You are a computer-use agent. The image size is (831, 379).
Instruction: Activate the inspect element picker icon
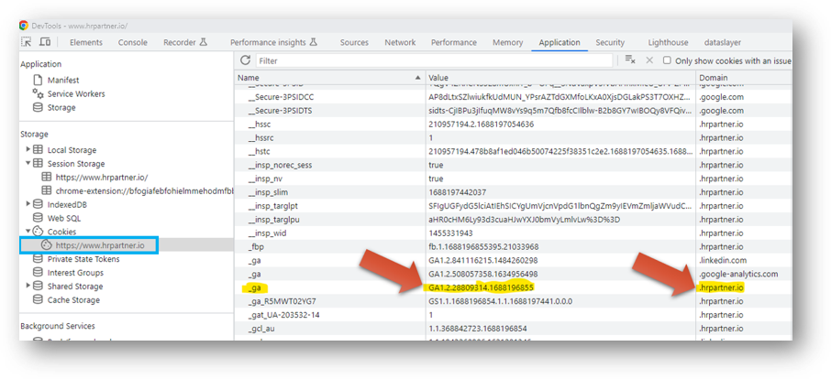[26, 42]
